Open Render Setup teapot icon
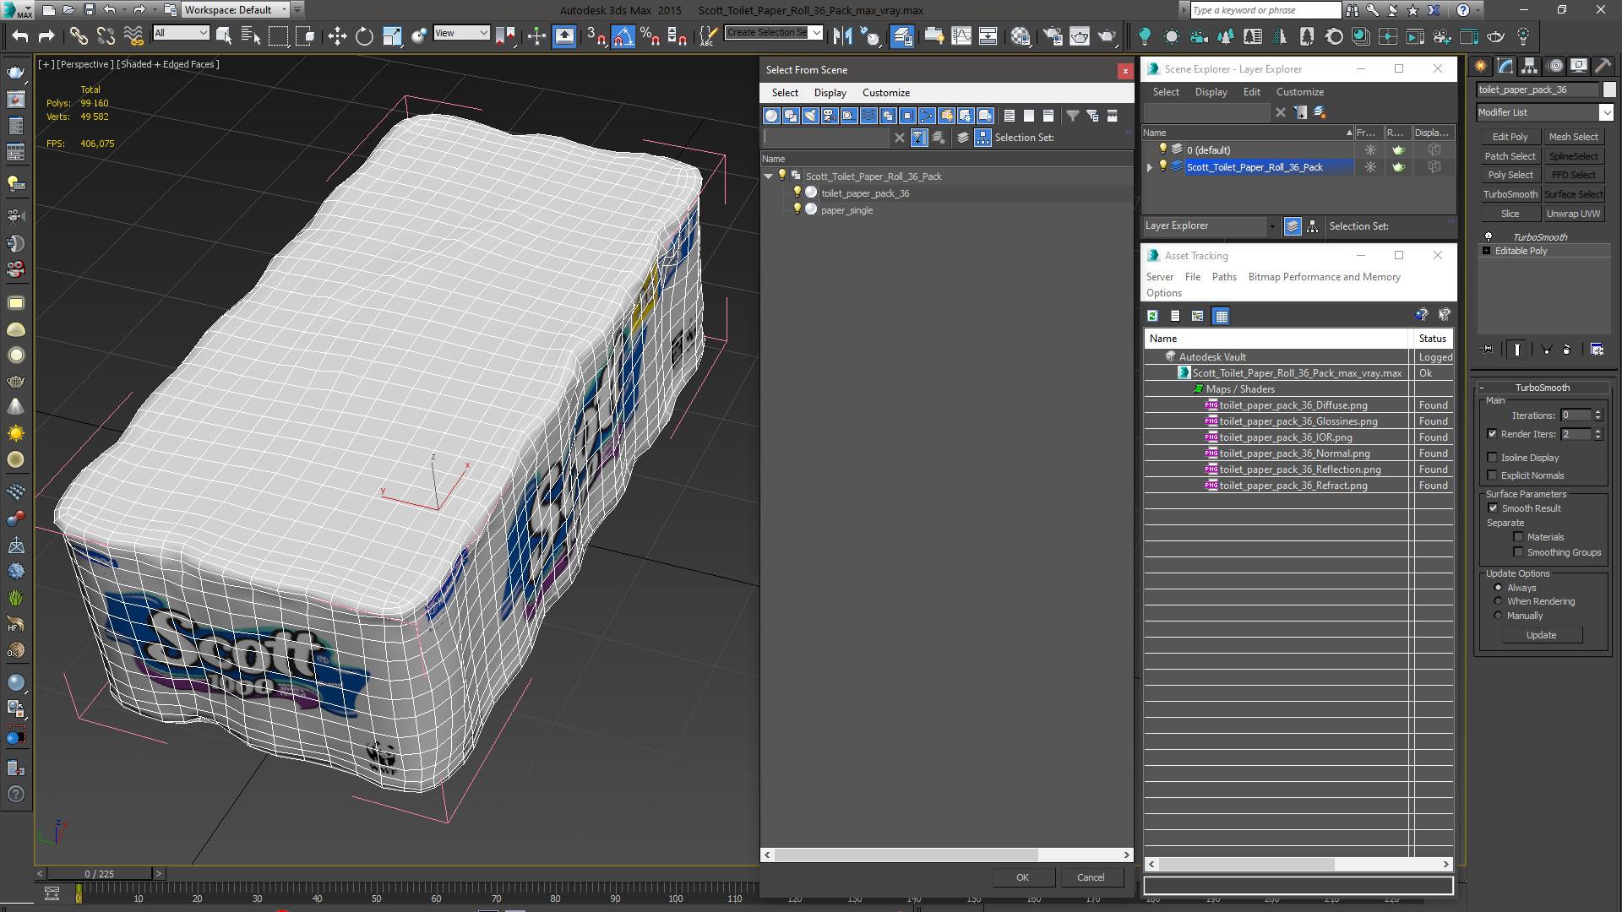Viewport: 1622px width, 912px height. pos(1053,35)
